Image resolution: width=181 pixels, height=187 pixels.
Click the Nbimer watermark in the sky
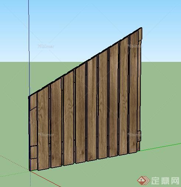coord(46,46)
